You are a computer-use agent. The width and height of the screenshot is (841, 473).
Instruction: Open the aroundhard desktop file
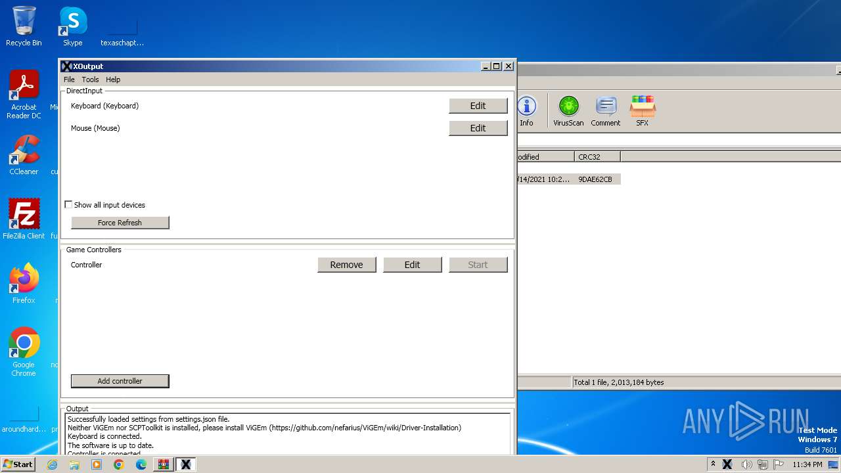pyautogui.click(x=24, y=420)
